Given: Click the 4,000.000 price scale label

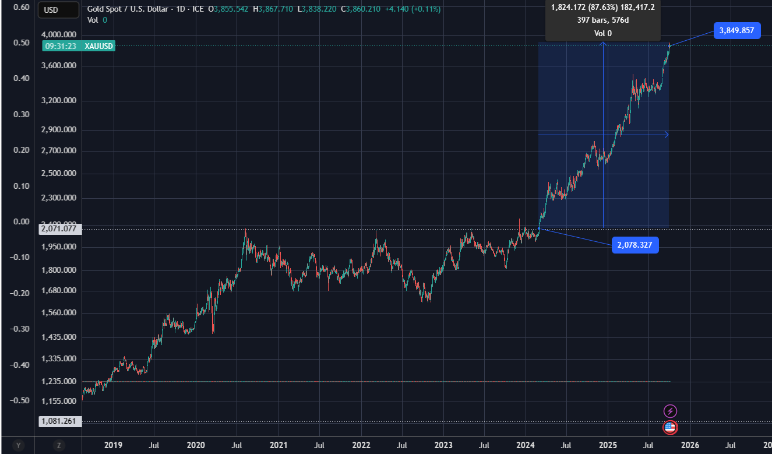Looking at the screenshot, I should pos(61,34).
